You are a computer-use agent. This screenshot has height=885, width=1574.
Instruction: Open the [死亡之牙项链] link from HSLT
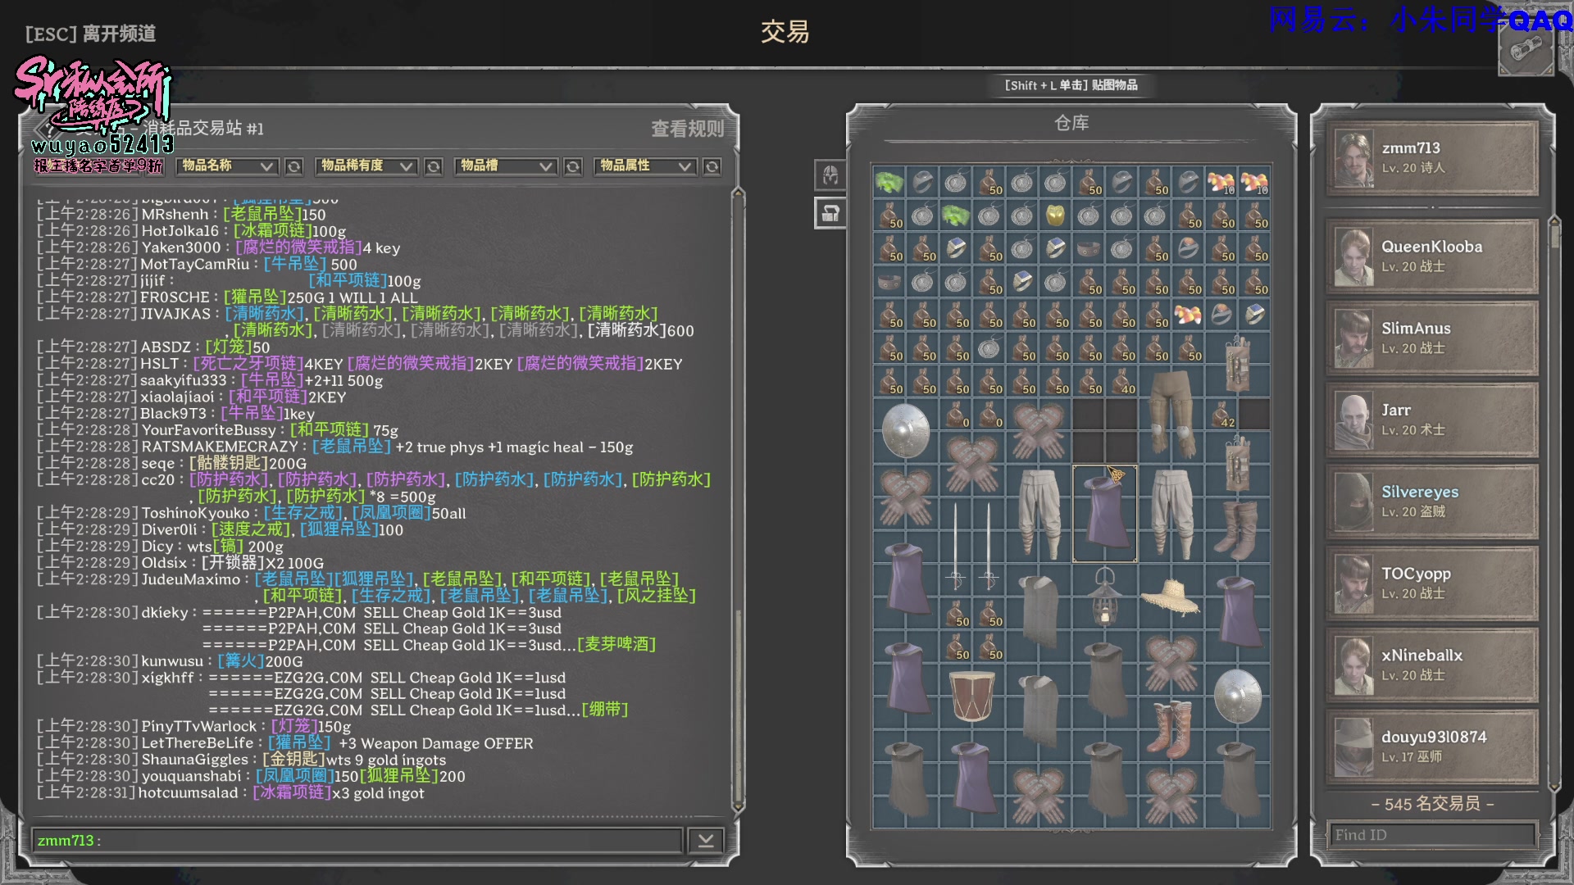click(248, 364)
